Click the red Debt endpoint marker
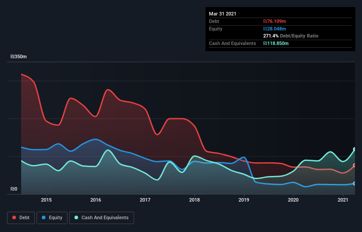This screenshot has height=232, width=362. click(x=355, y=165)
